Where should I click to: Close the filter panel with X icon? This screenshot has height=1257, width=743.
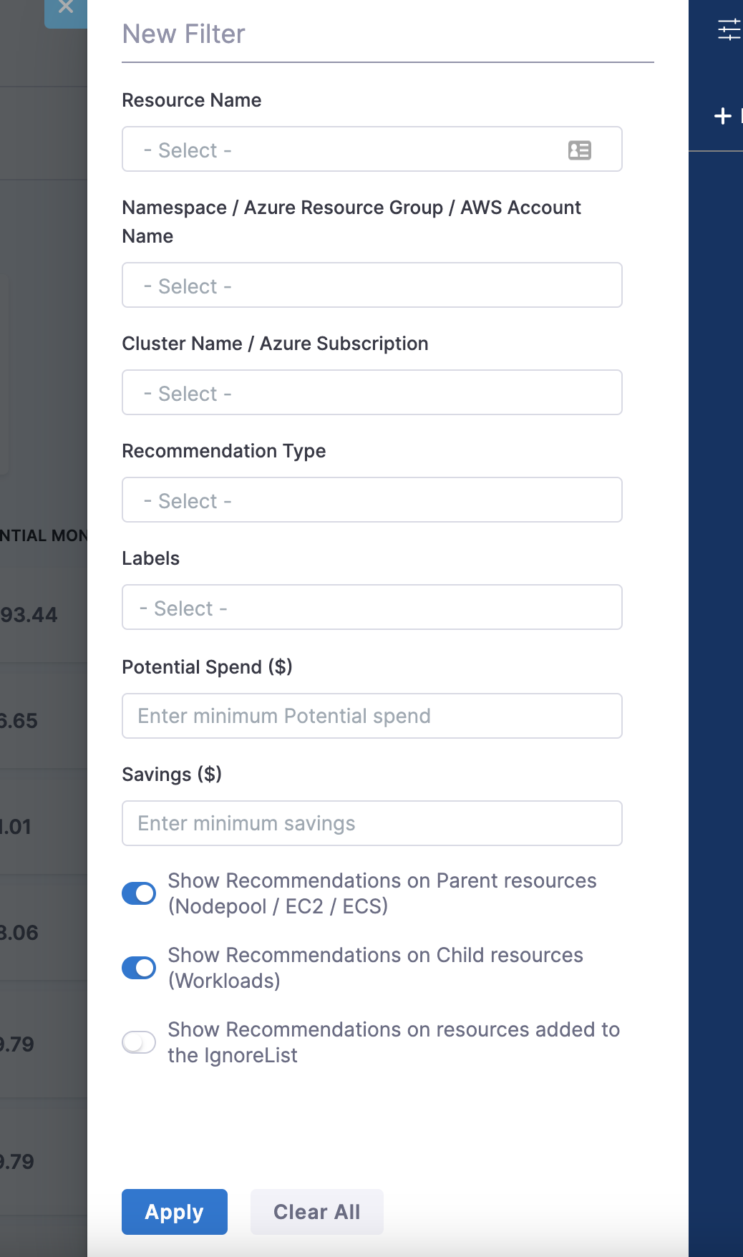pos(66,8)
